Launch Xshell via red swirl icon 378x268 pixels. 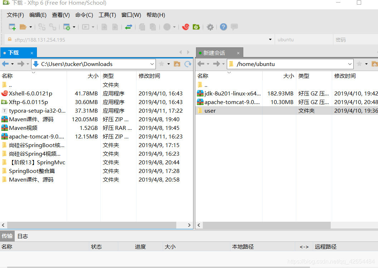(x=185, y=27)
